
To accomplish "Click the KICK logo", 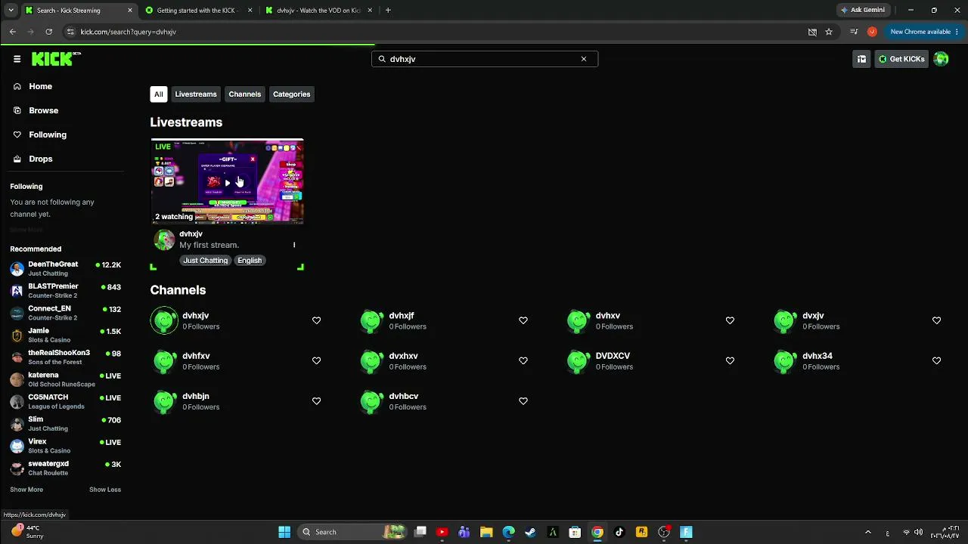I will 55,59.
